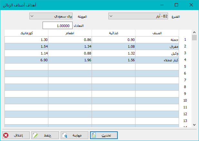
Task: Open the العملة currency dropdown
Action: [x=51, y=16]
